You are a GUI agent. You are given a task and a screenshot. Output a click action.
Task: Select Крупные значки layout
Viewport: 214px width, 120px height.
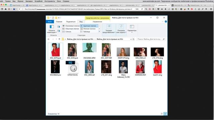pyautogui.click(x=89, y=26)
